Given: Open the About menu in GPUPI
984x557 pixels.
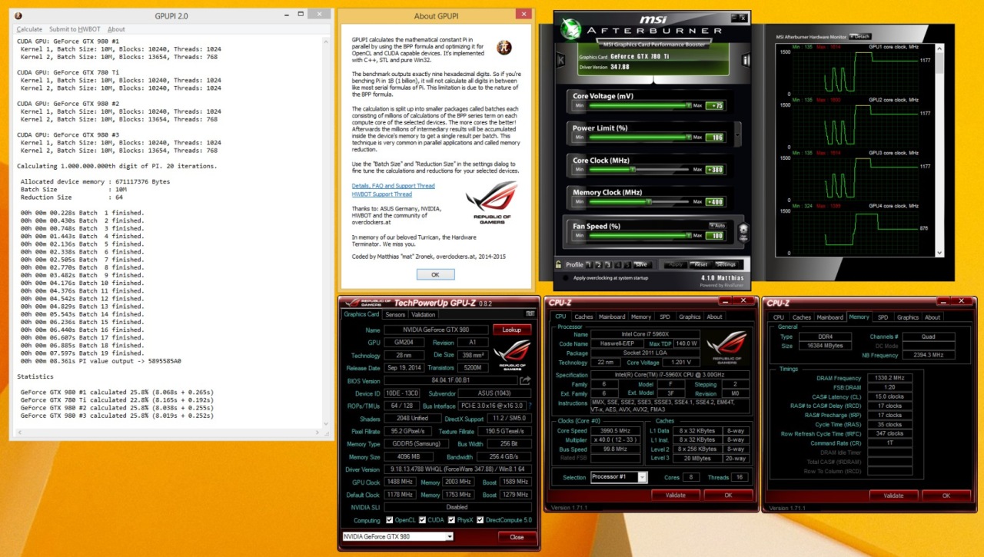Looking at the screenshot, I should click(116, 29).
